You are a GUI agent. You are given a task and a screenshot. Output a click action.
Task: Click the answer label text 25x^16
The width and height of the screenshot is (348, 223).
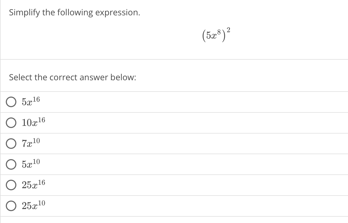pyautogui.click(x=34, y=185)
